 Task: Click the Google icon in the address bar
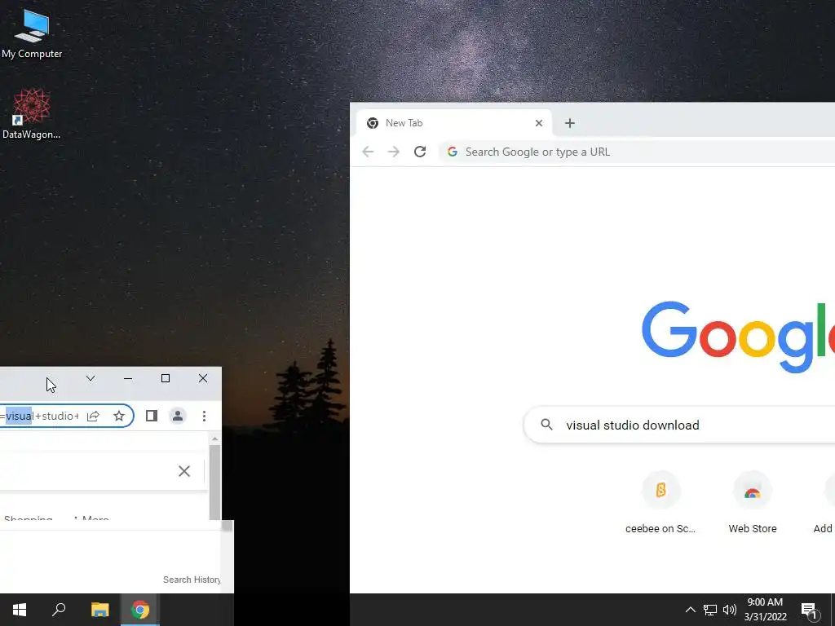point(452,152)
